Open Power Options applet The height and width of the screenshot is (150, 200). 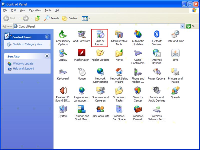coord(156,74)
